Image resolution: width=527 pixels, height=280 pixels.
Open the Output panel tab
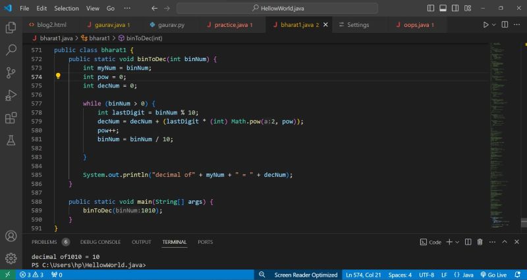141,242
